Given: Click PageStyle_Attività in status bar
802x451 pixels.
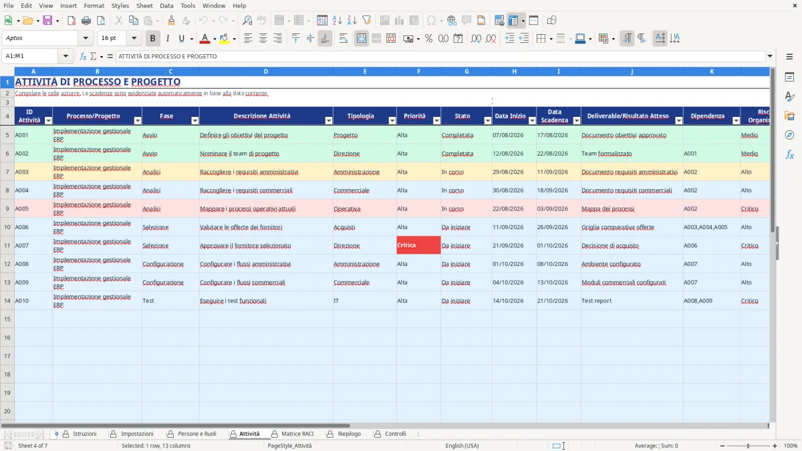Looking at the screenshot, I should click(289, 446).
